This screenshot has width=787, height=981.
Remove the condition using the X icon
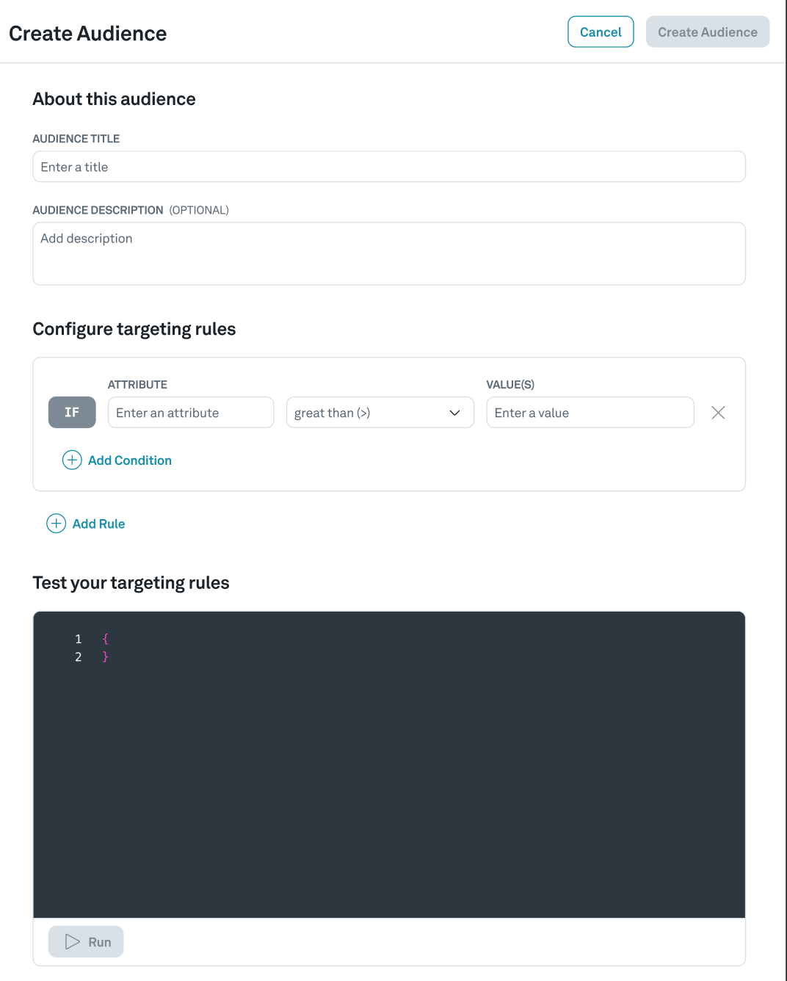(x=718, y=413)
